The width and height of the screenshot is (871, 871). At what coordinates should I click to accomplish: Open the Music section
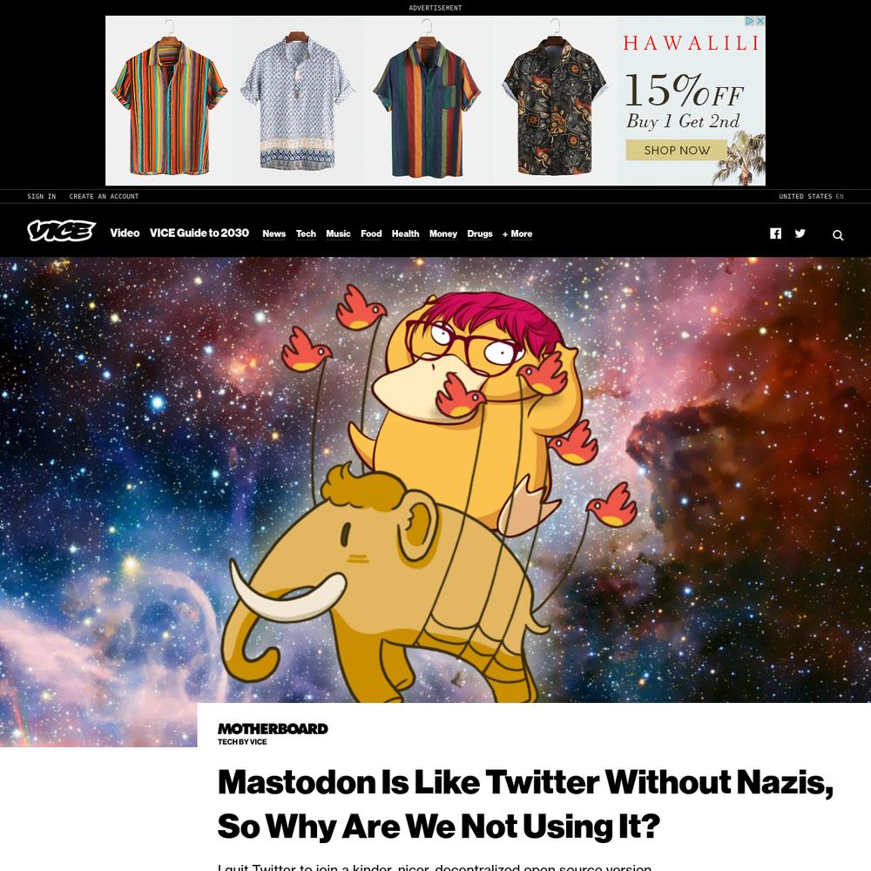coord(338,233)
